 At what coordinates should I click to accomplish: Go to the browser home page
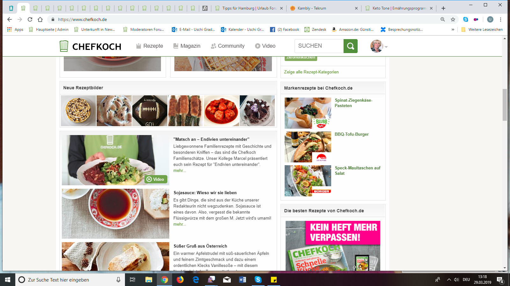coord(40,19)
